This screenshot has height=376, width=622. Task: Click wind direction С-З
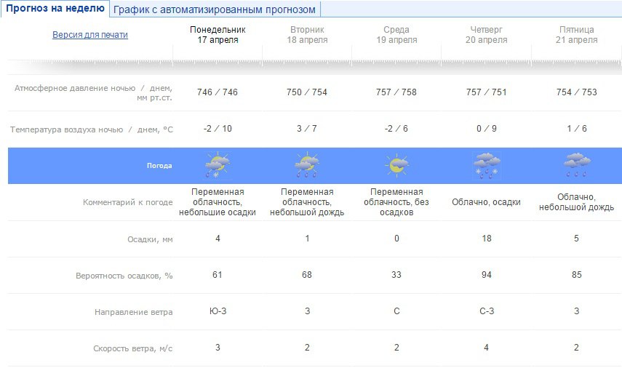tap(487, 311)
